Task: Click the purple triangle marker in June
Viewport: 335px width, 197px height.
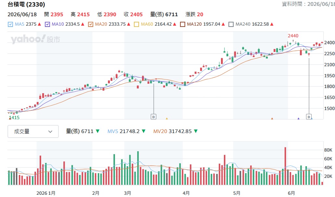Action: [299, 118]
